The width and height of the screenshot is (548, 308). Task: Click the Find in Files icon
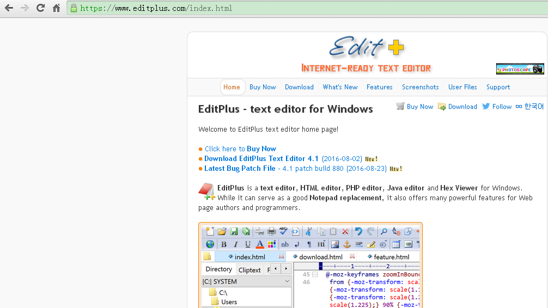408,231
